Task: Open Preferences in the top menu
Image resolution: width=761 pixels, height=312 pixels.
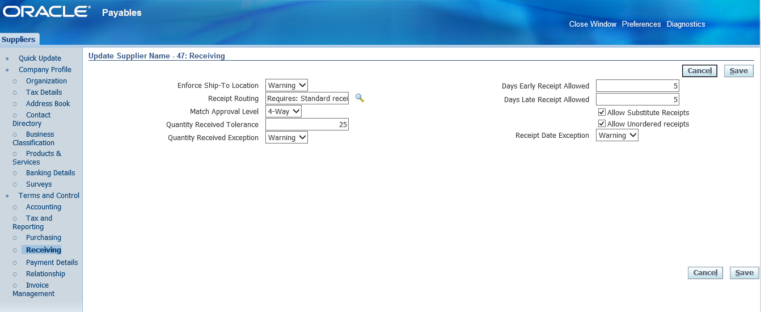Action: click(x=641, y=24)
